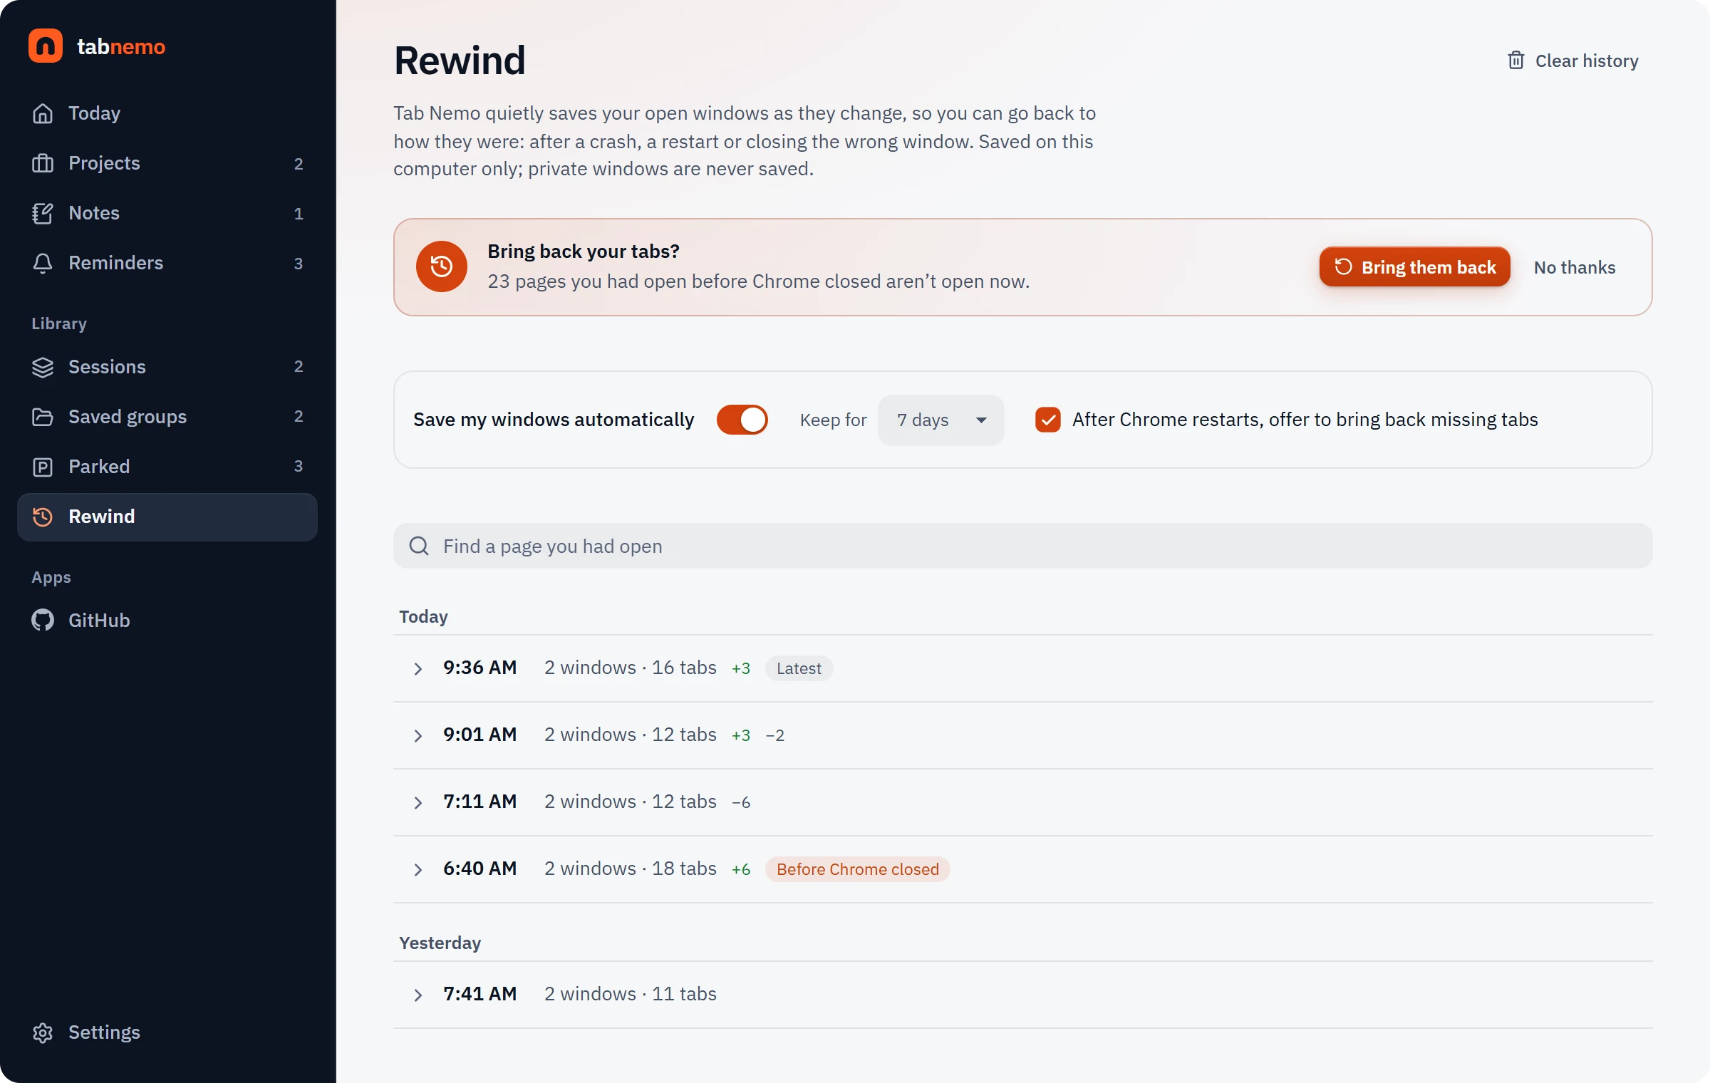Open Settings at sidebar bottom
Viewport: 1710px width, 1083px height.
click(167, 1032)
